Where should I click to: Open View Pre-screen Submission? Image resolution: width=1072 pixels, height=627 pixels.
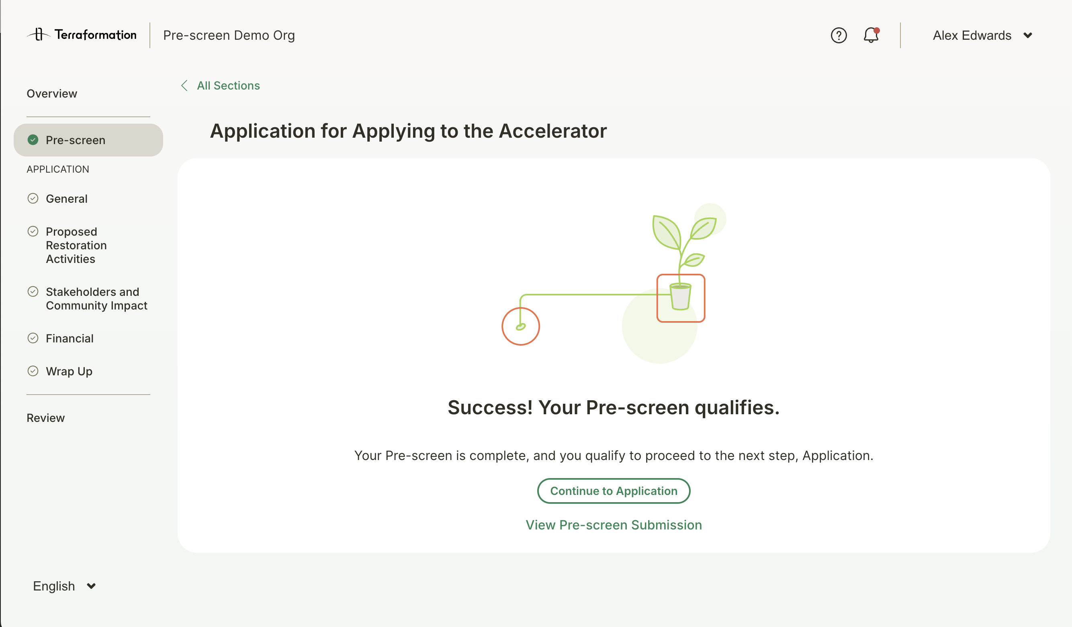coord(614,525)
